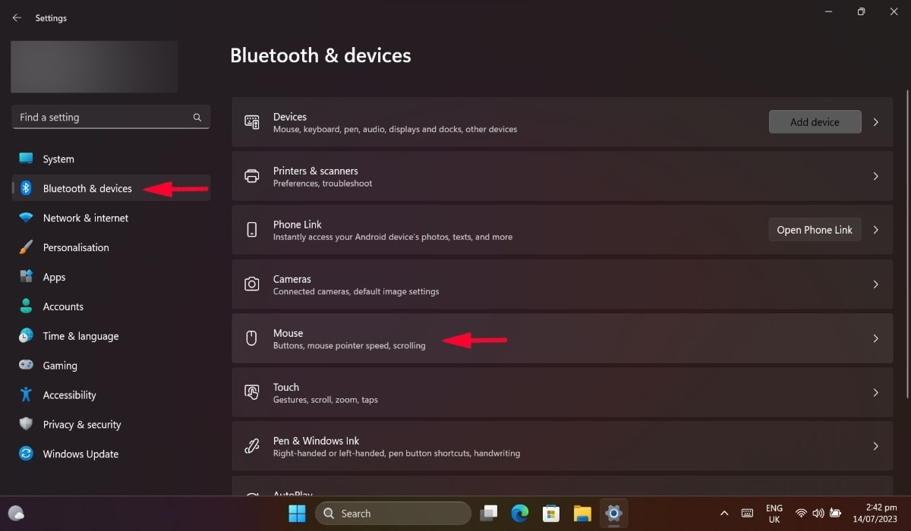Open Time & language settings
The width and height of the screenshot is (911, 531).
pos(80,335)
